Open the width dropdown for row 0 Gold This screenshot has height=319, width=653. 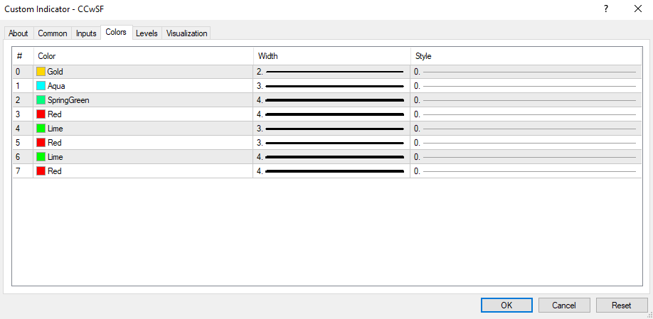tap(331, 72)
